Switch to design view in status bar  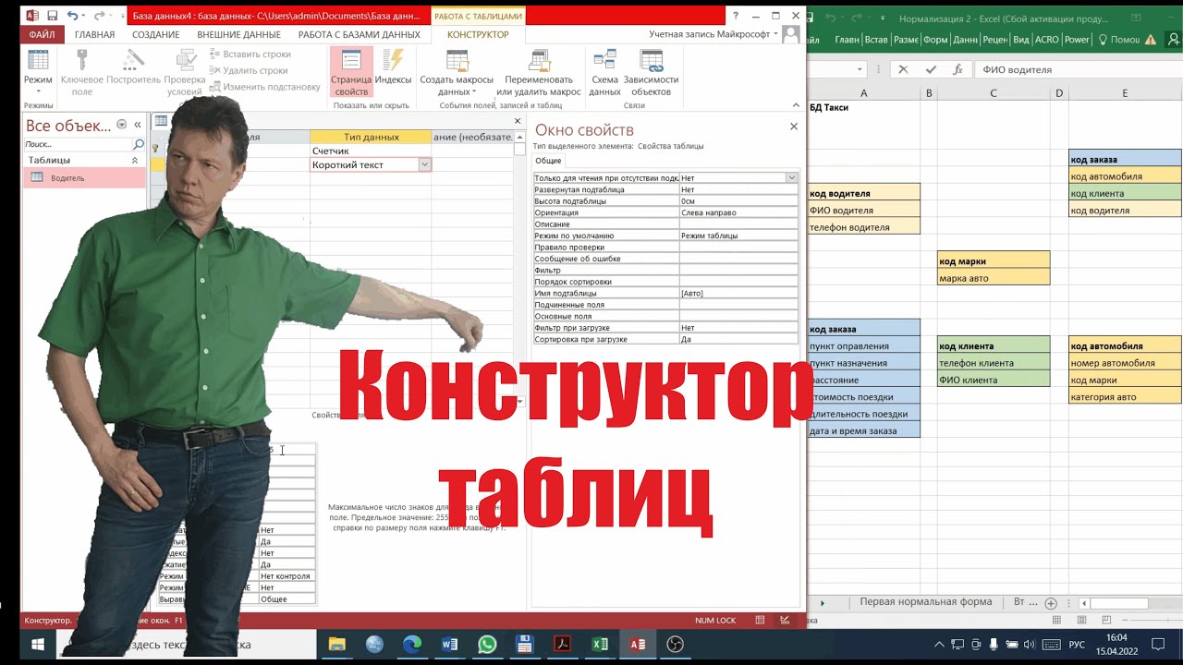click(x=786, y=621)
